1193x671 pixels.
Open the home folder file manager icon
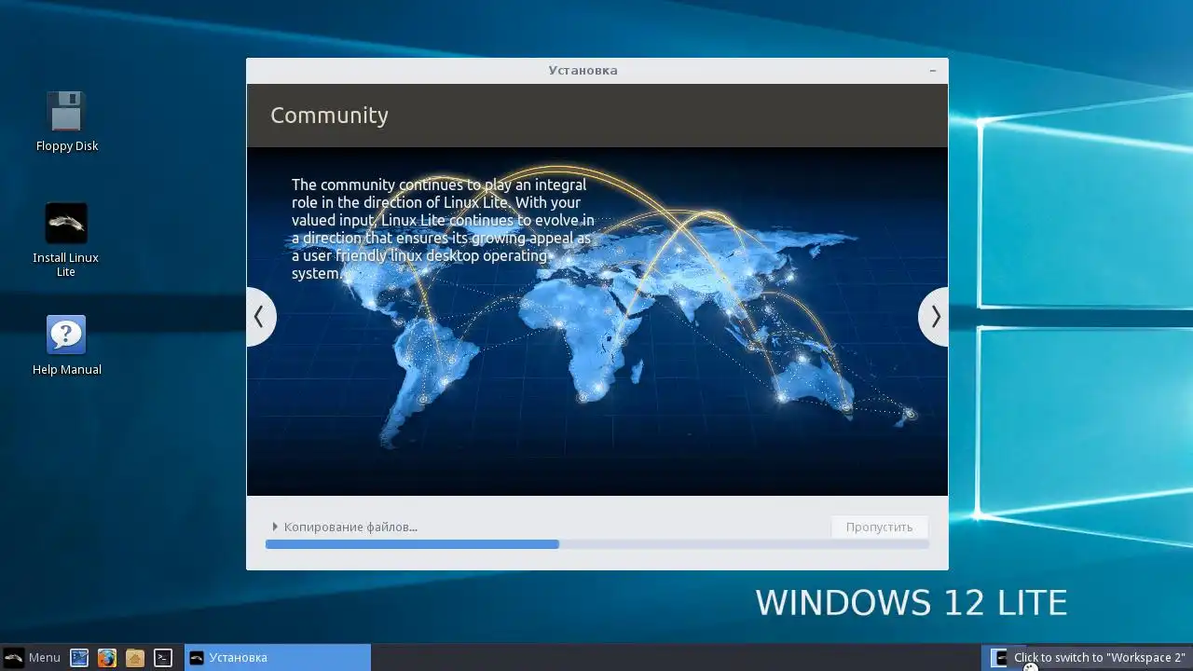[135, 658]
